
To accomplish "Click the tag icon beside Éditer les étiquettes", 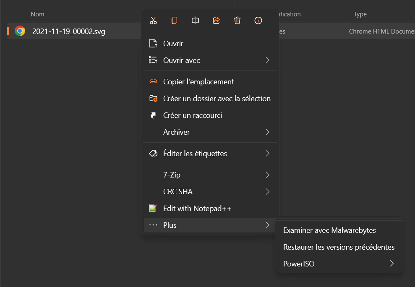I will (153, 153).
